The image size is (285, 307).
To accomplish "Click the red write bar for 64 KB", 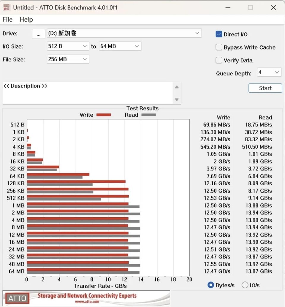I will [58, 175].
